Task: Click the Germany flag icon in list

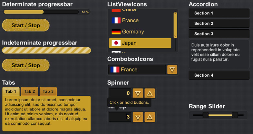Action: [x=116, y=32]
